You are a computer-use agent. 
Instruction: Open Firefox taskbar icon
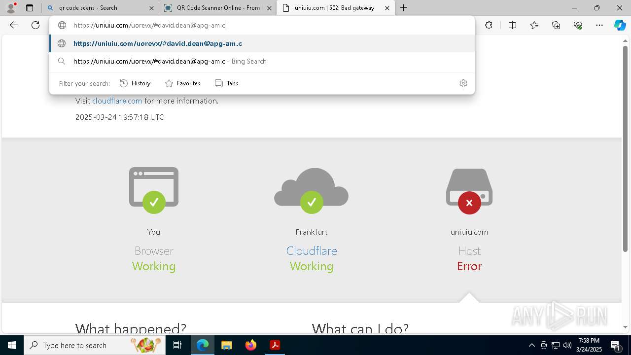pos(251,345)
